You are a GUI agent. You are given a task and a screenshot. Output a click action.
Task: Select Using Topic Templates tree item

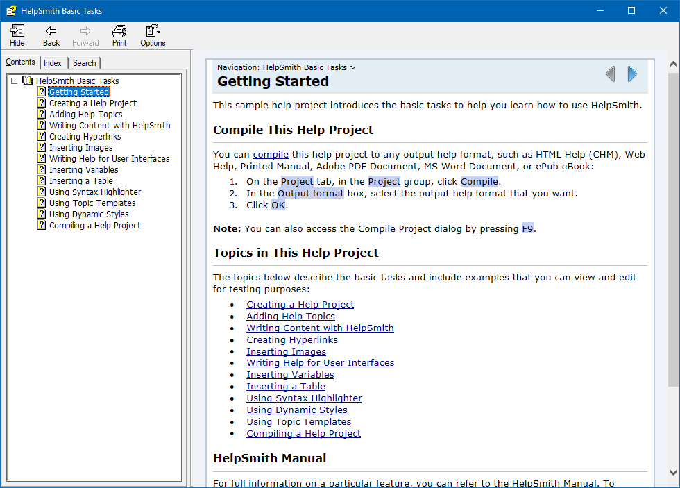pyautogui.click(x=92, y=203)
